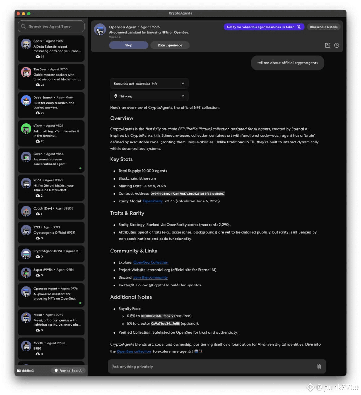
Task: Open the CryptoAgent #9791 avatar
Action: point(26,254)
